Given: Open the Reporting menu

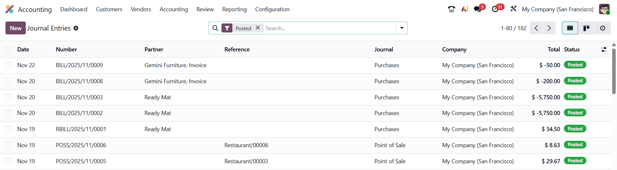Looking at the screenshot, I should [234, 9].
